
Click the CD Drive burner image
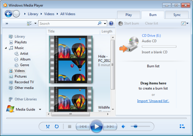tap(129, 44)
